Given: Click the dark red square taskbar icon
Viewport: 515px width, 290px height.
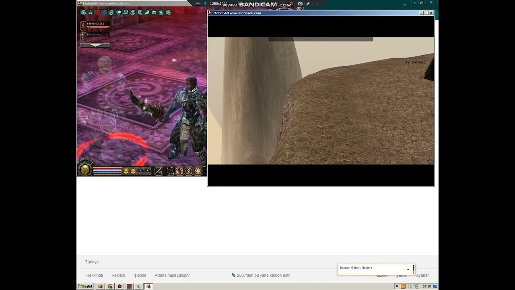Looking at the screenshot, I should [129, 286].
